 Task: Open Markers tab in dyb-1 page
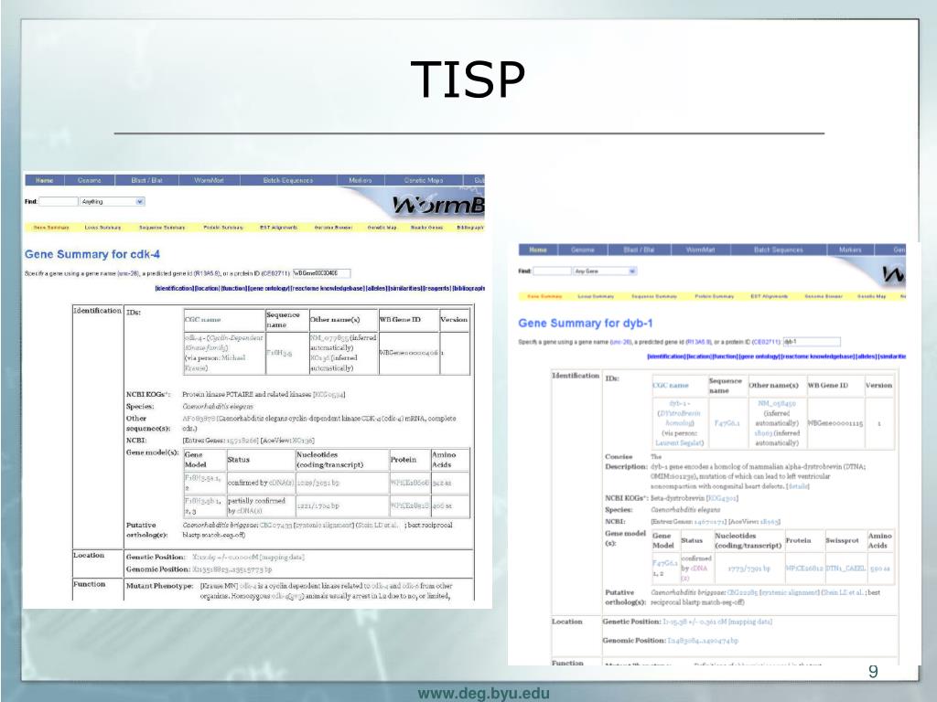850,250
